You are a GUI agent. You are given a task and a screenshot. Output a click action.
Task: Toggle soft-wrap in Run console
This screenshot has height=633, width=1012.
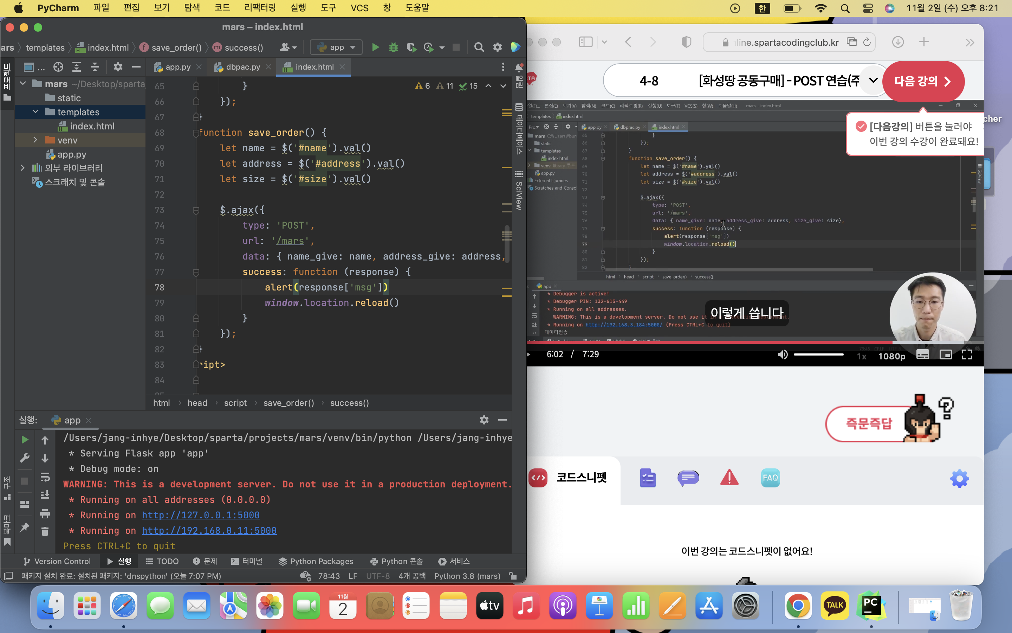tap(45, 477)
